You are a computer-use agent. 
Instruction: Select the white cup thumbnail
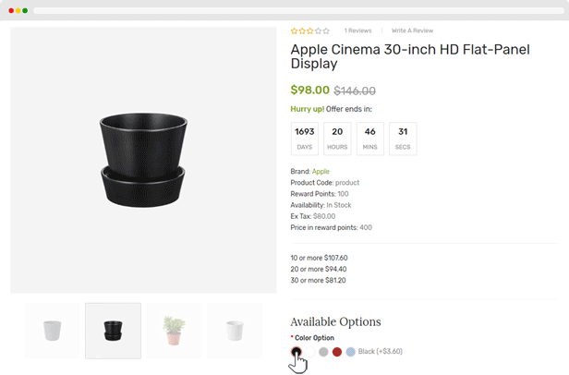pyautogui.click(x=53, y=331)
